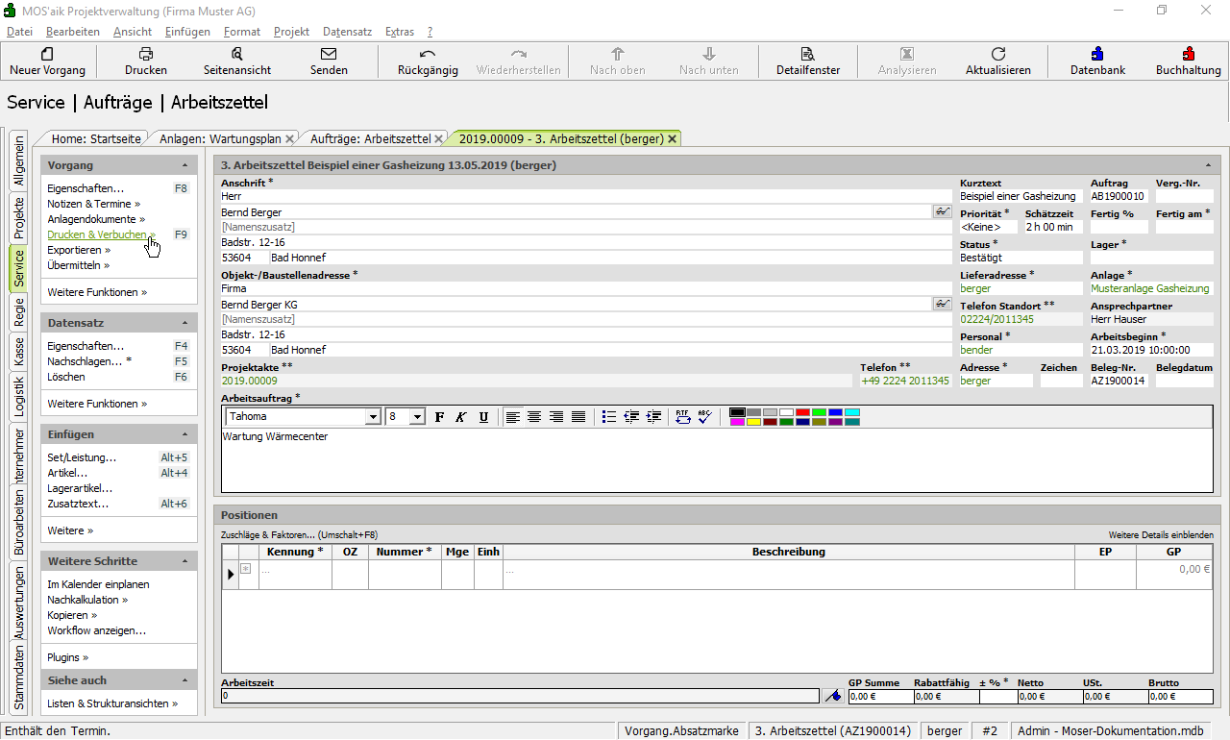The height and width of the screenshot is (740, 1230).
Task: Click Weitere Details einblenden
Action: point(1160,534)
